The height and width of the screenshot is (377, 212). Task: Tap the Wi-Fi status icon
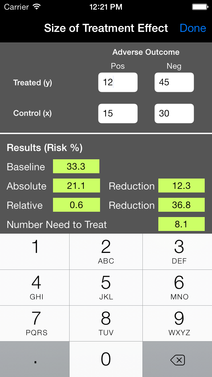click(x=37, y=7)
